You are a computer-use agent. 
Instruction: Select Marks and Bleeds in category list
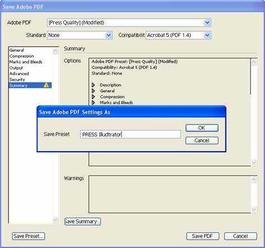(x=26, y=62)
